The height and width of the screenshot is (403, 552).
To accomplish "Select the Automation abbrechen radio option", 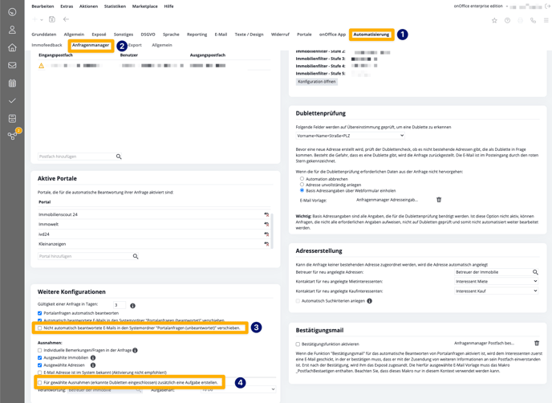I will coord(302,178).
